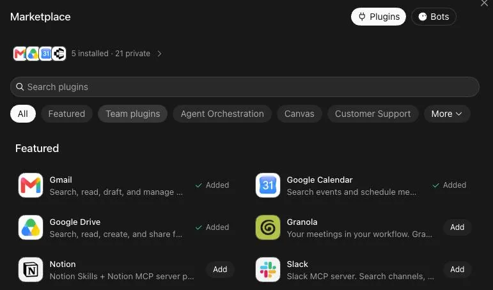The width and height of the screenshot is (493, 290).
Task: Switch to the Plugins tab
Action: (379, 17)
